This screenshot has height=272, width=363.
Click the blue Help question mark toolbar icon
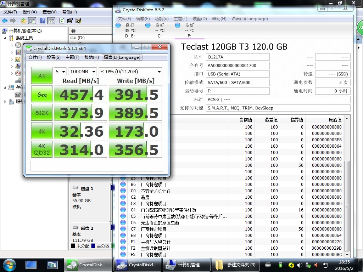coord(43,21)
